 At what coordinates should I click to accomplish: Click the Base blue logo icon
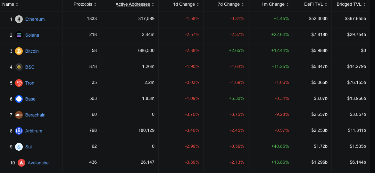[19, 99]
